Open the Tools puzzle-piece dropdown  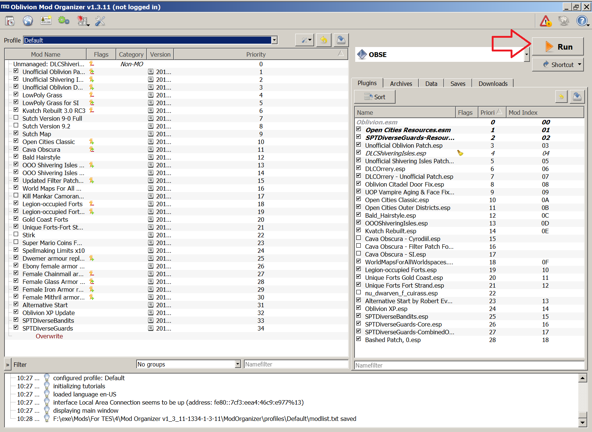[83, 21]
